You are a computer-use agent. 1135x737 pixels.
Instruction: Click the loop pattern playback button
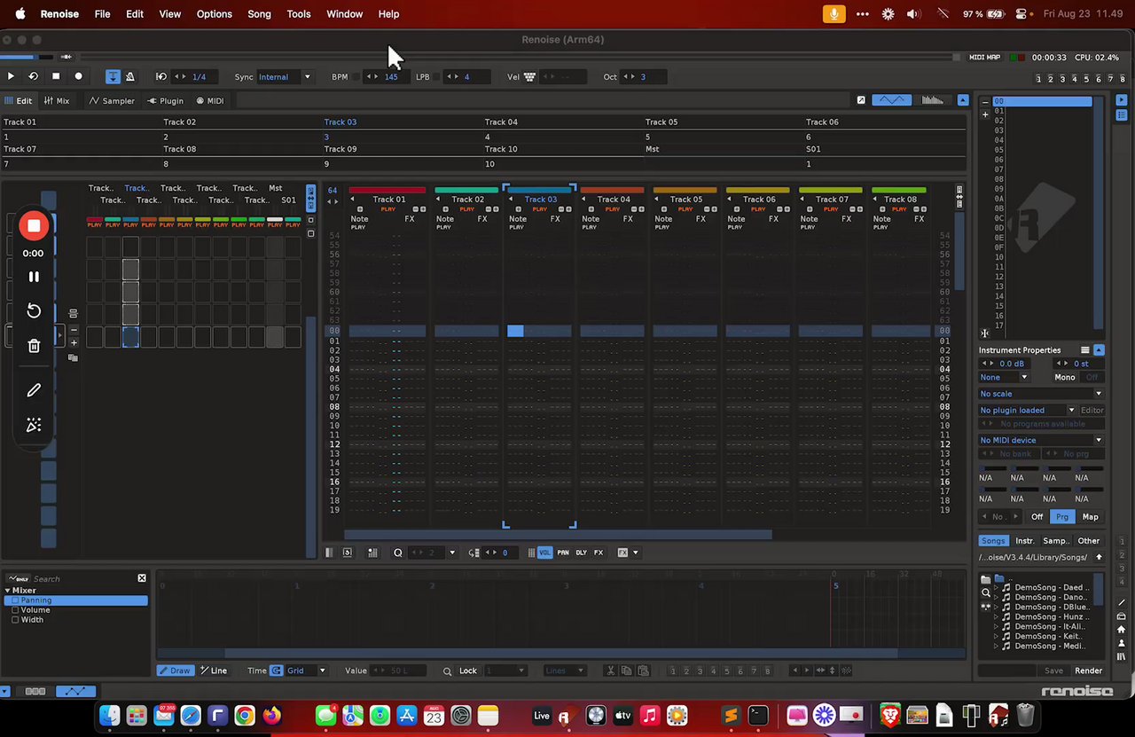(x=33, y=76)
